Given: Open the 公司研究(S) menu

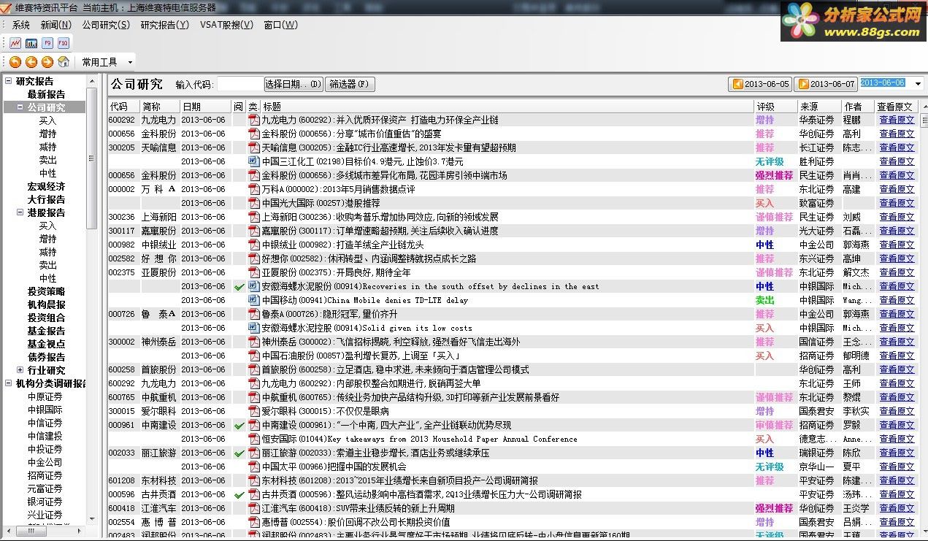Looking at the screenshot, I should [106, 25].
